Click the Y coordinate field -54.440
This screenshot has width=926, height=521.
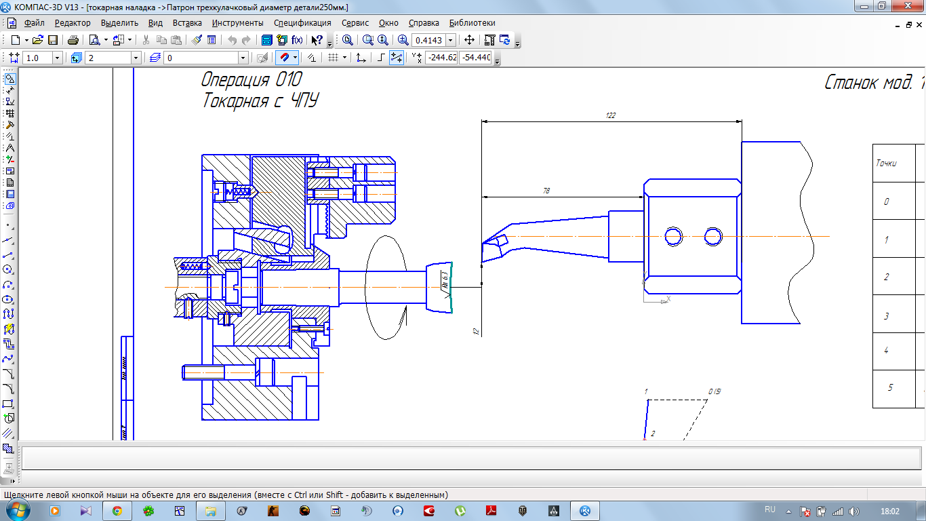[475, 58]
